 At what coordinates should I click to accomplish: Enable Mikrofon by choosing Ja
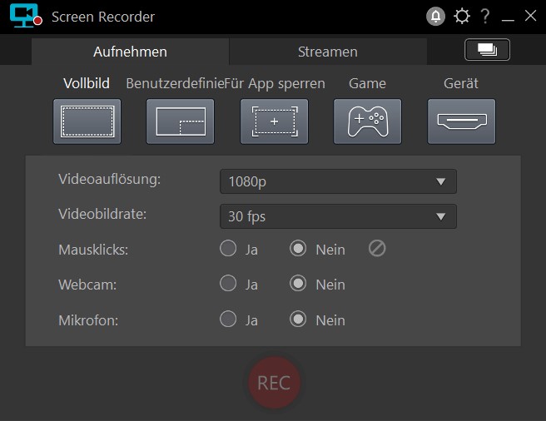tap(228, 320)
